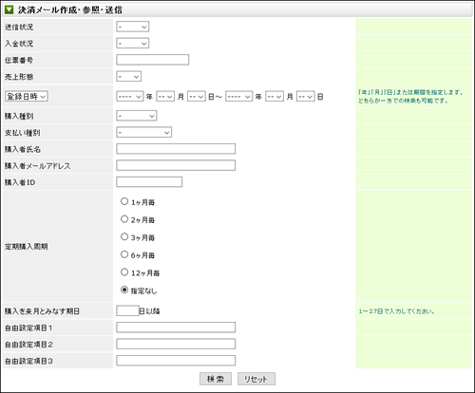Select the 1ヶ月毎 radio button
Image resolution: width=475 pixels, height=393 pixels.
124,201
